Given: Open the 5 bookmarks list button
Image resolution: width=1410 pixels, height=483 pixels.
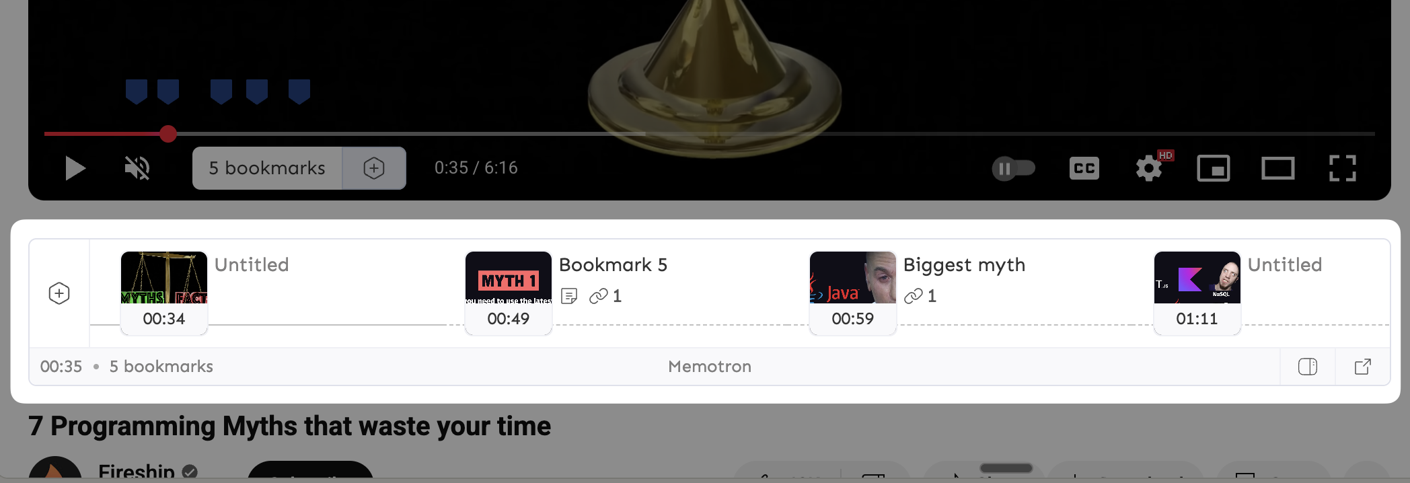Looking at the screenshot, I should 267,168.
